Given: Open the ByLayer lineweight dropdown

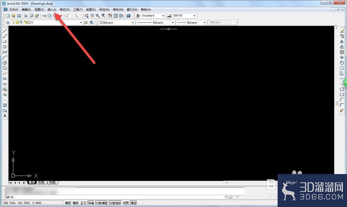Looking at the screenshot, I should click(204, 23).
